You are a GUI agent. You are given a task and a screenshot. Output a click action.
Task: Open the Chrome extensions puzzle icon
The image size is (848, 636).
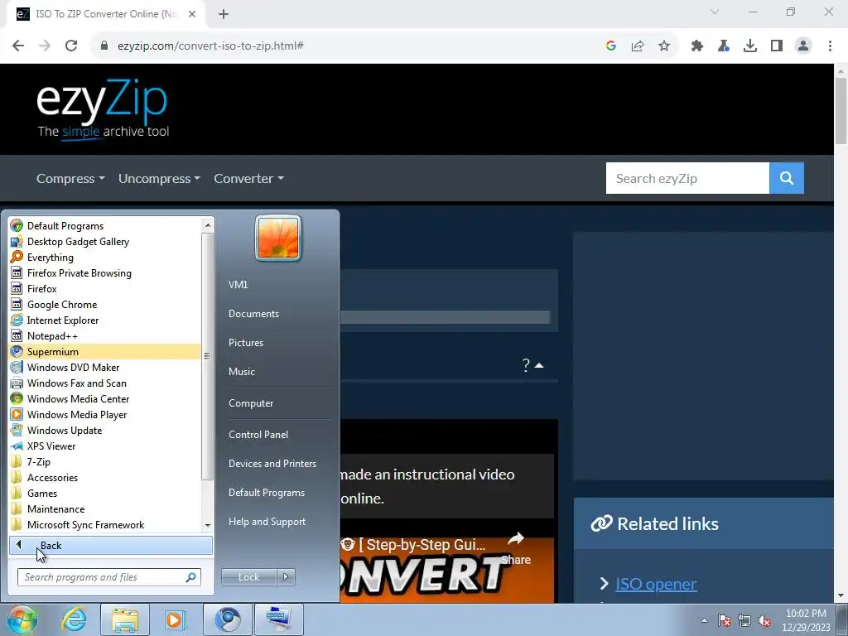point(697,46)
